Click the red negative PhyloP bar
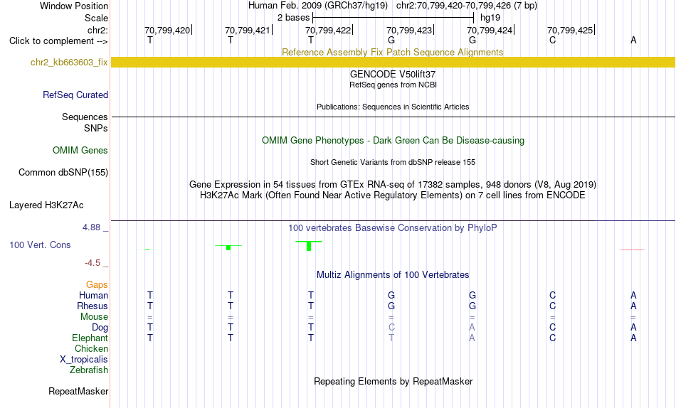Image resolution: width=676 pixels, height=408 pixels. click(x=633, y=250)
